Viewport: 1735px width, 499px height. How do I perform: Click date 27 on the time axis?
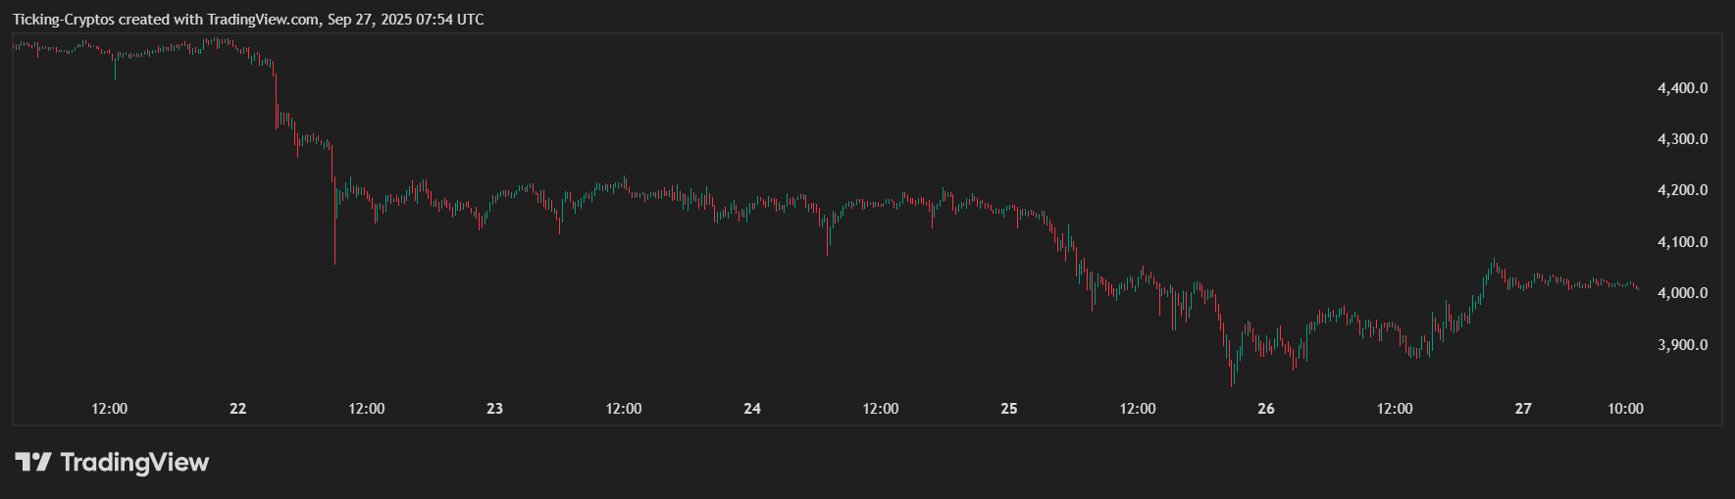[1523, 409]
